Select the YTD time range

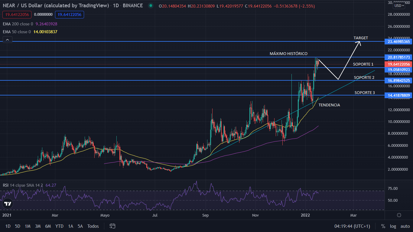[60, 226]
